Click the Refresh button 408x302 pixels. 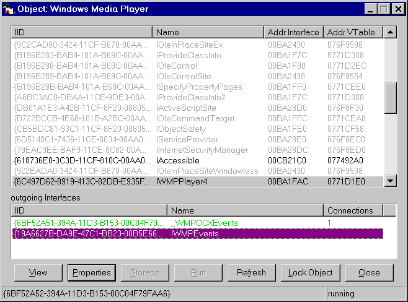click(251, 273)
